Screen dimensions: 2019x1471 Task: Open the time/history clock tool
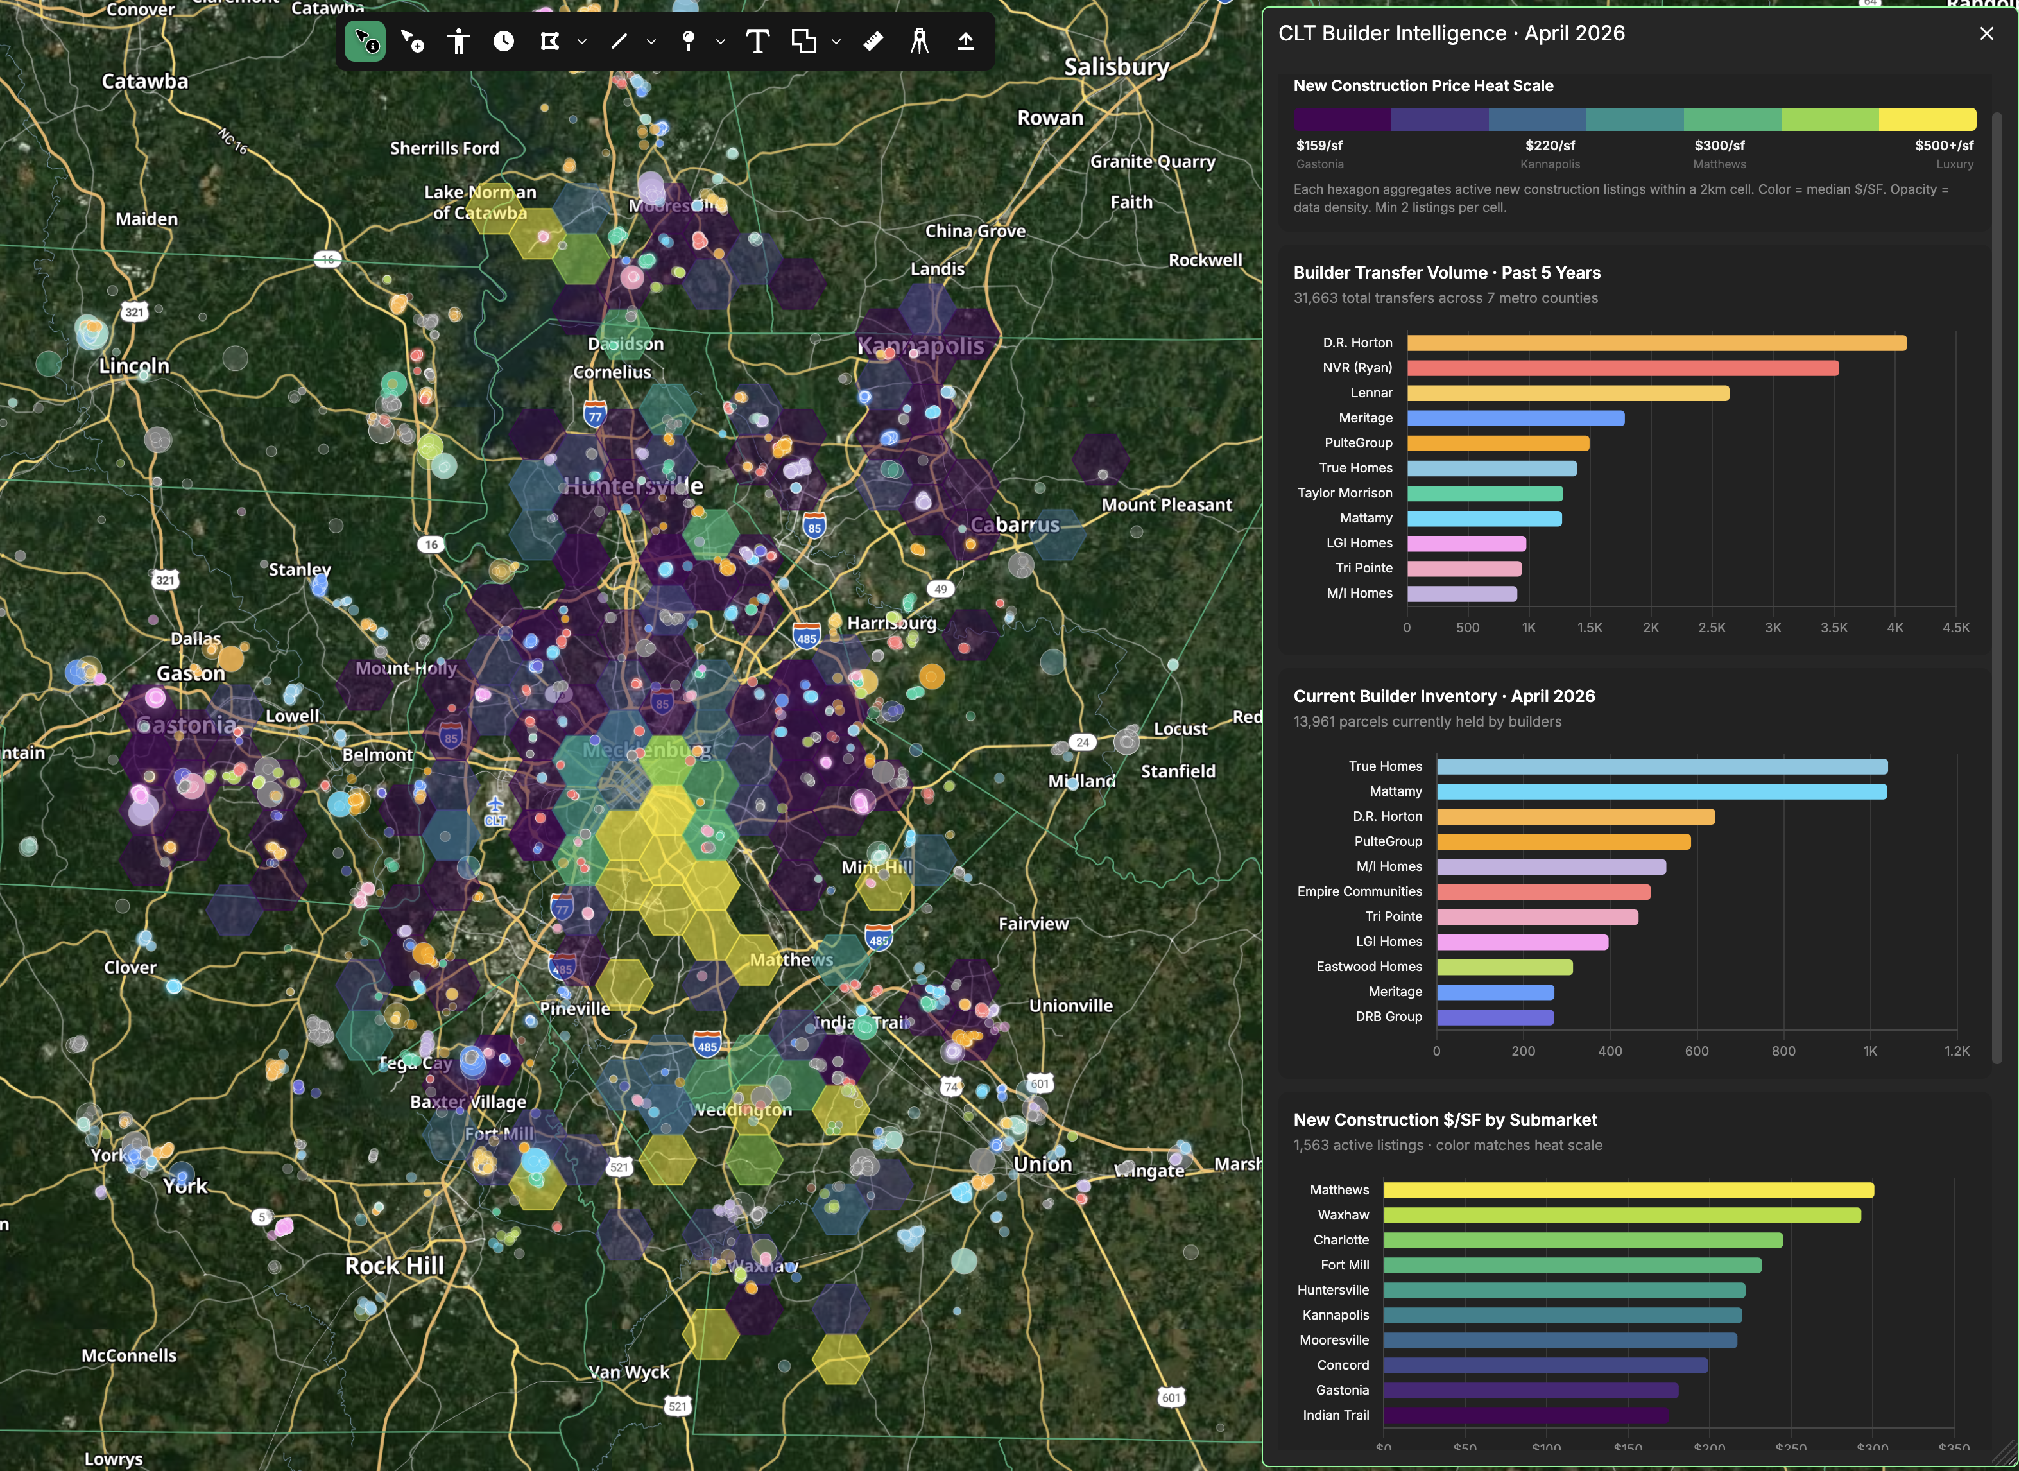coord(504,41)
